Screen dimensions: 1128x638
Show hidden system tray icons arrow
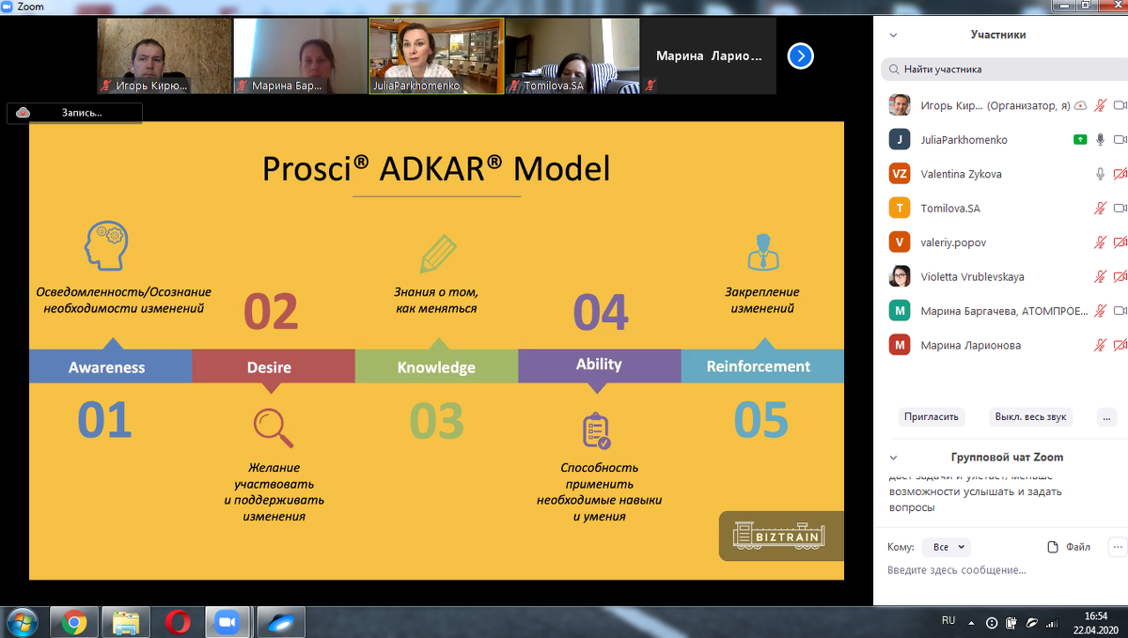(974, 622)
